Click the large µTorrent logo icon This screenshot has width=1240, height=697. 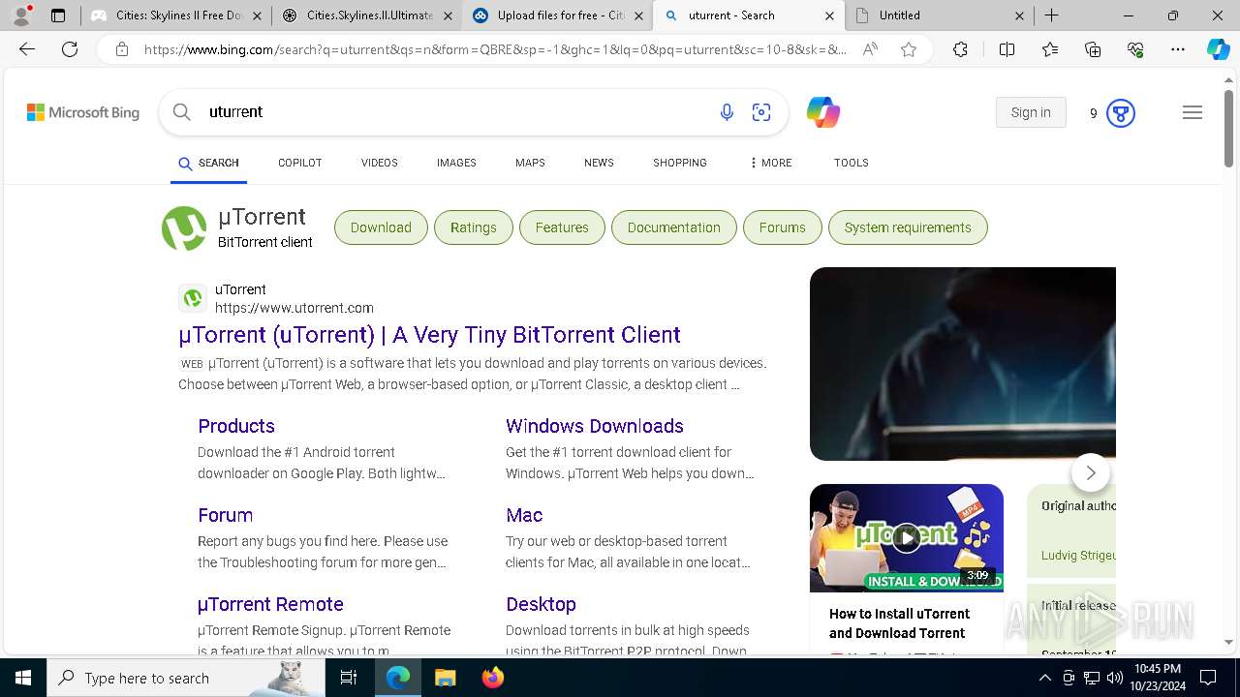[x=184, y=228]
